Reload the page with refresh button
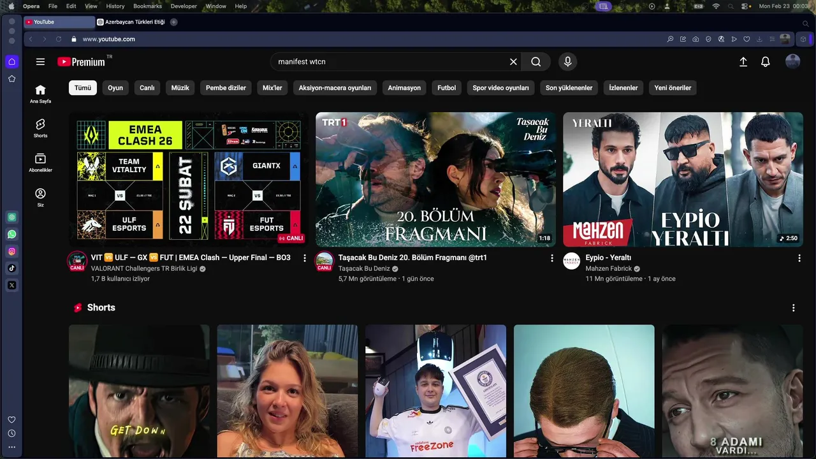This screenshot has height=459, width=816. pyautogui.click(x=59, y=39)
